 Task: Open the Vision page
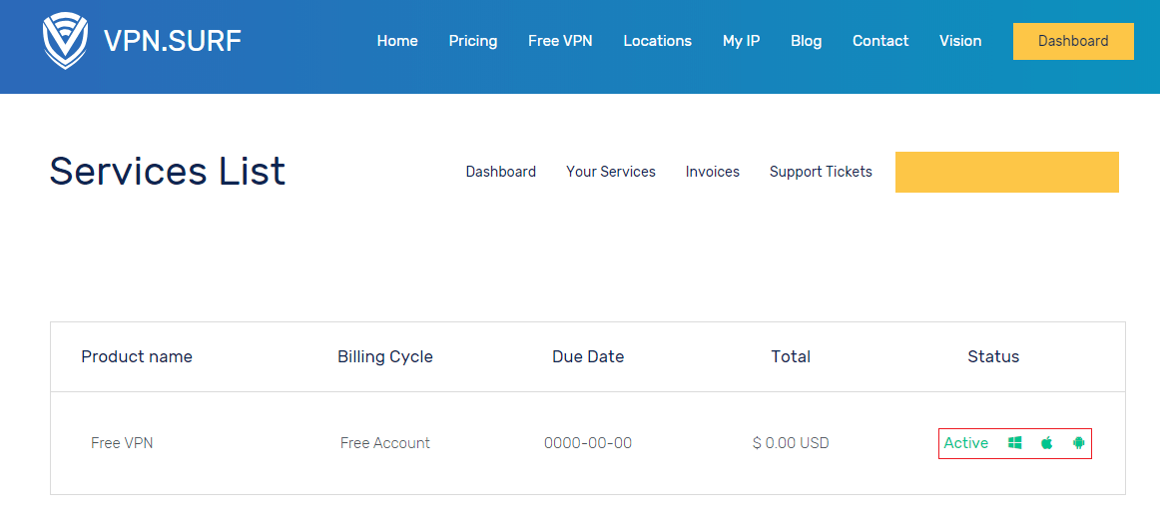pos(960,41)
